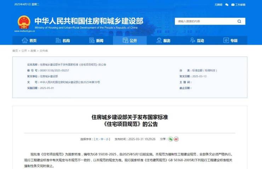Click issuing unit 住房城乡建设部 value
This screenshot has height=169, width=262.
(49, 76)
